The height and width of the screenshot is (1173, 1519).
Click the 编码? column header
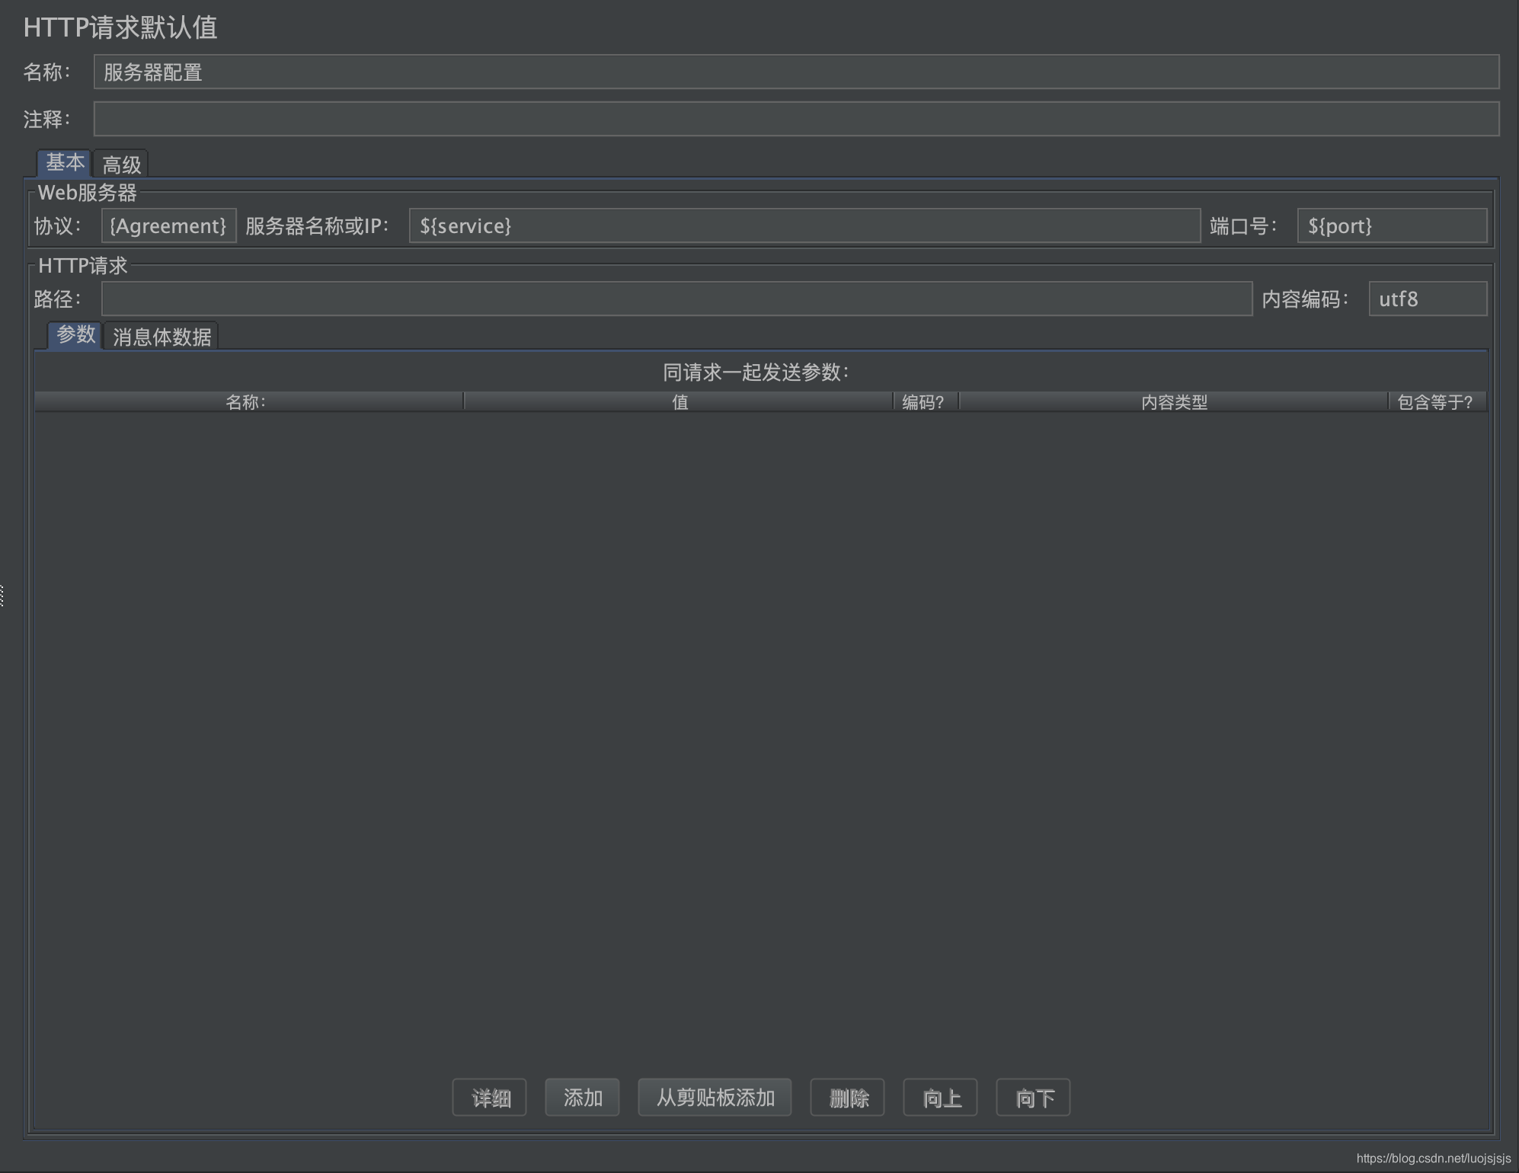tap(924, 402)
